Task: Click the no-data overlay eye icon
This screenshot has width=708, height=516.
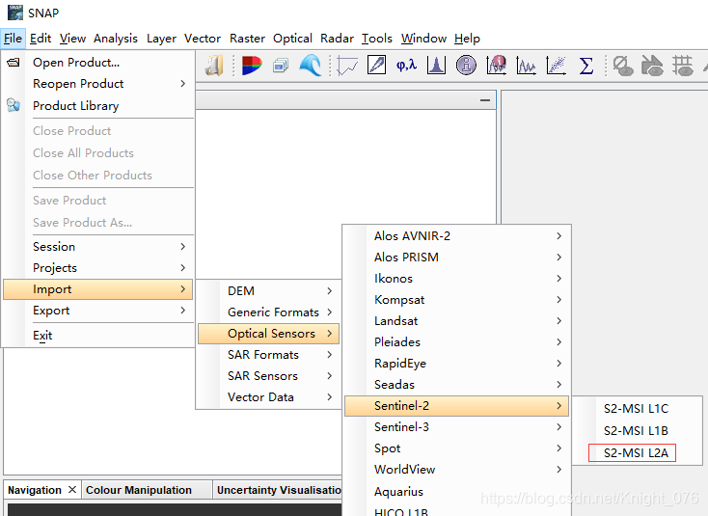Action: [x=623, y=66]
